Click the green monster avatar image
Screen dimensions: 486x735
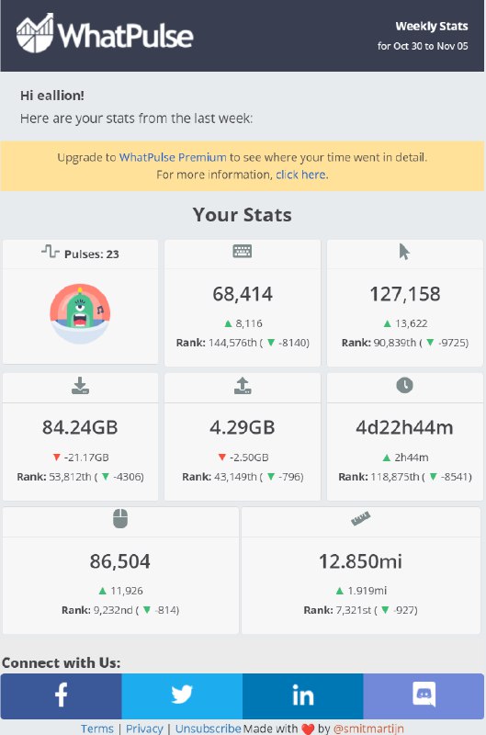pos(80,313)
